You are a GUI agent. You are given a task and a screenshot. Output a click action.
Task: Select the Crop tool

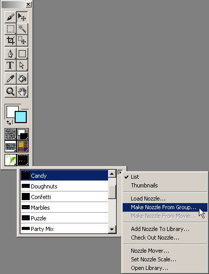tap(11, 41)
